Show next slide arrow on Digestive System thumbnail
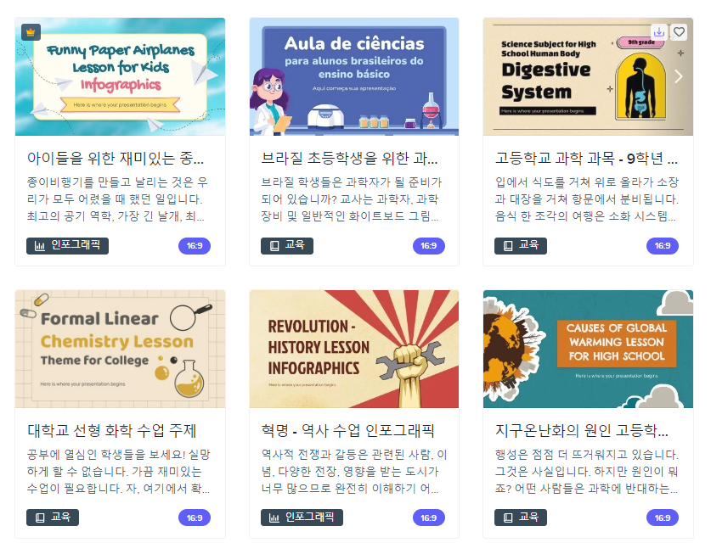The height and width of the screenshot is (554, 711). coord(679,76)
